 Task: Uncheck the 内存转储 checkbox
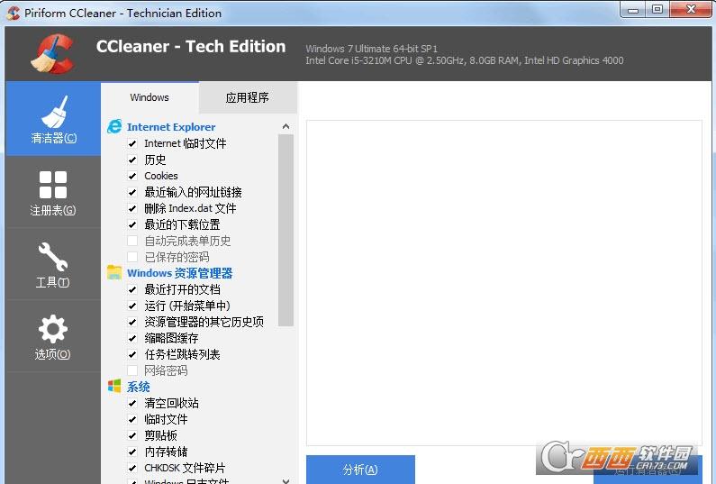(x=132, y=452)
